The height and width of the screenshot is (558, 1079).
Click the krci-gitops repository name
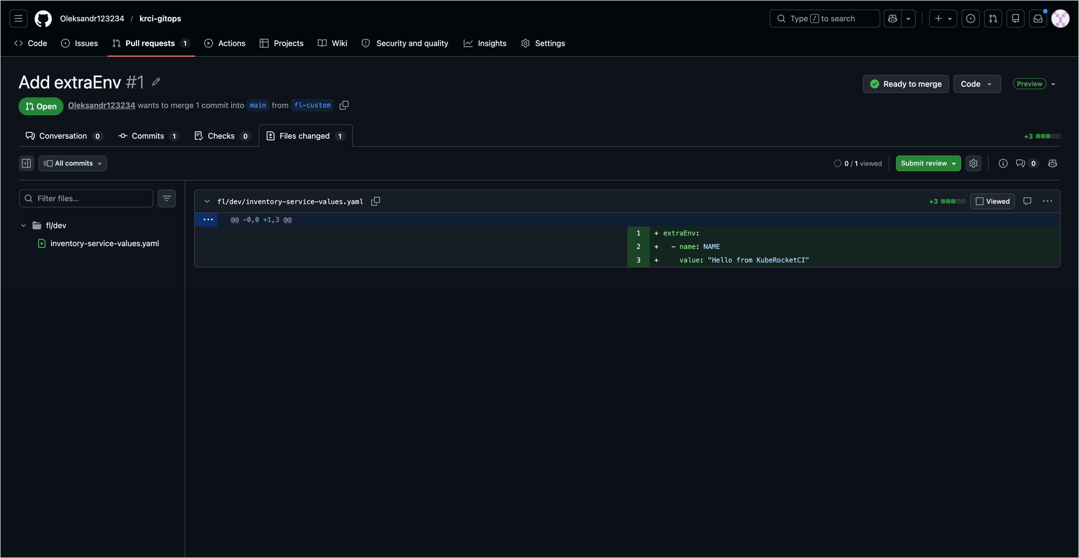coord(160,19)
